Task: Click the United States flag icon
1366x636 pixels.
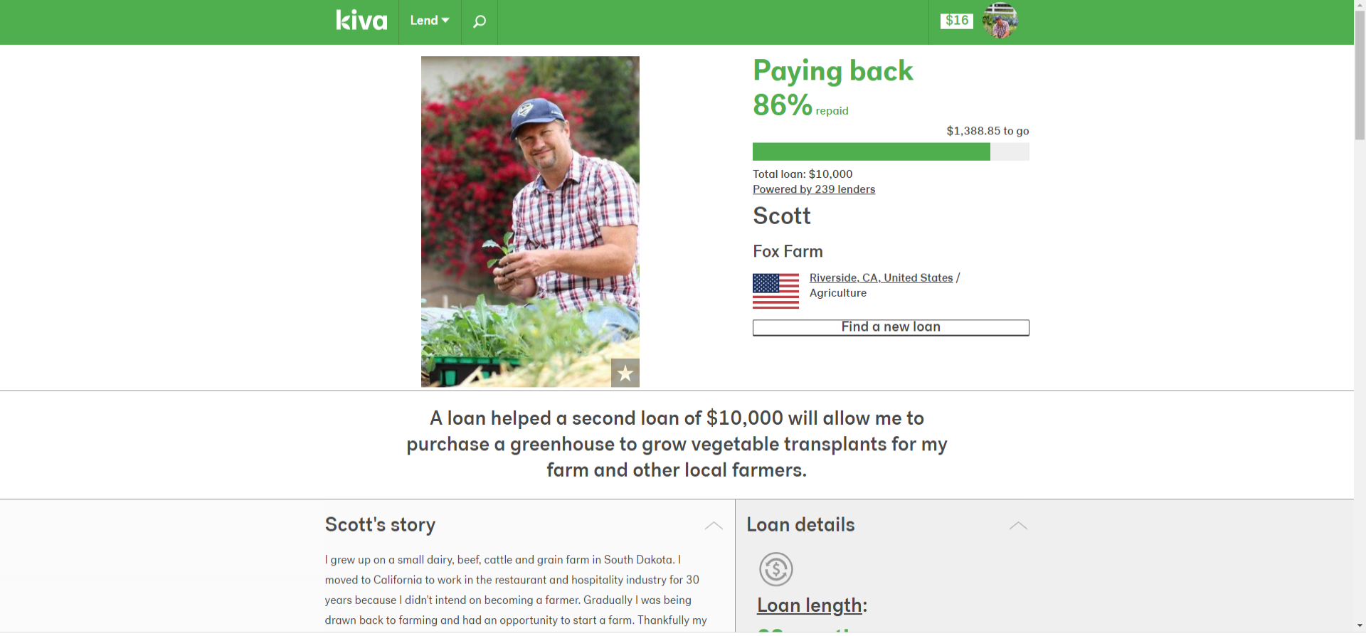Action: (x=775, y=291)
